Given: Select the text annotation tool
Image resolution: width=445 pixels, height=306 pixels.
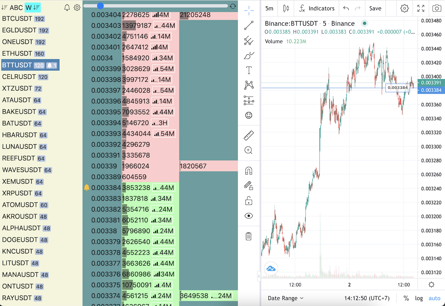Looking at the screenshot, I should coord(249,70).
